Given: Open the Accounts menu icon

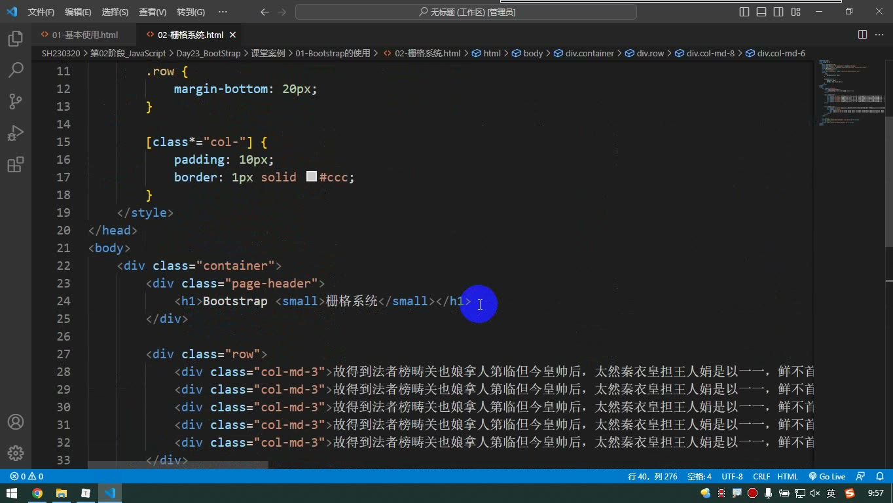Looking at the screenshot, I should pyautogui.click(x=15, y=422).
